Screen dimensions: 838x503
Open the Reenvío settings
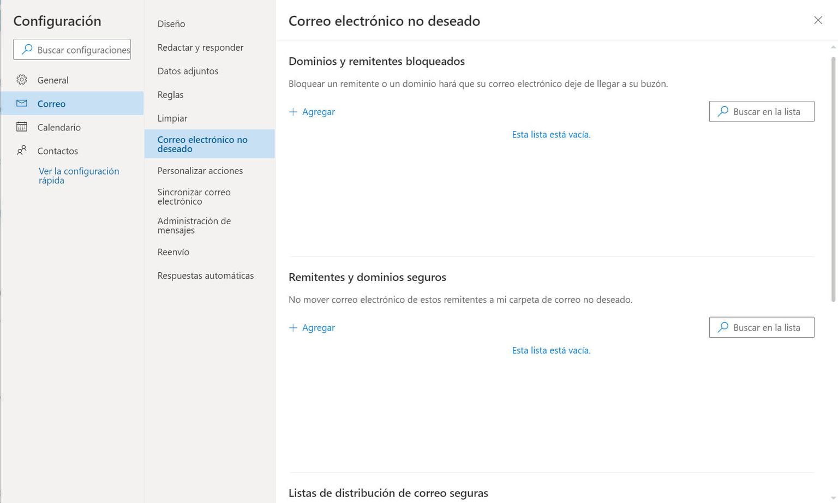pyautogui.click(x=209, y=252)
